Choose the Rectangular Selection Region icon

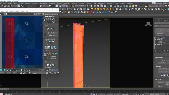(25, 6)
